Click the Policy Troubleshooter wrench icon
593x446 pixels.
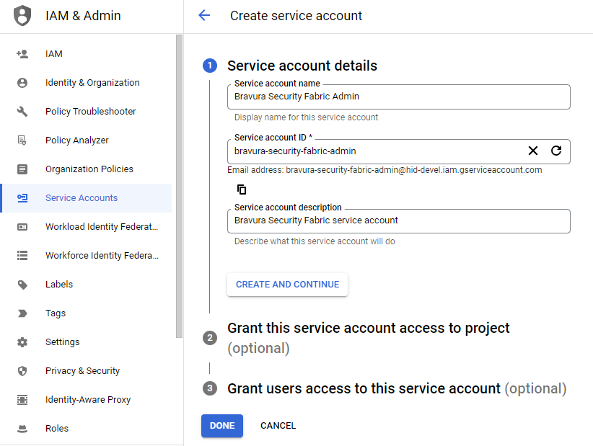pos(22,112)
